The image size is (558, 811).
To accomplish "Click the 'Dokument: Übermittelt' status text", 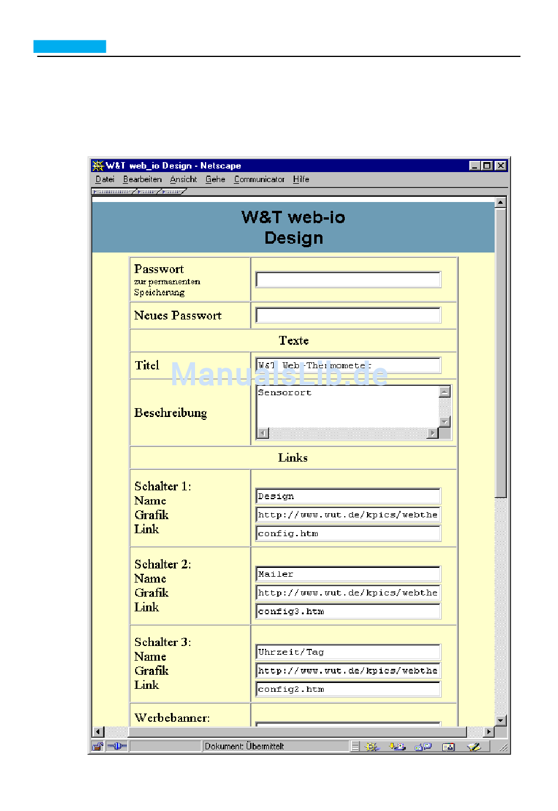I will (x=244, y=746).
